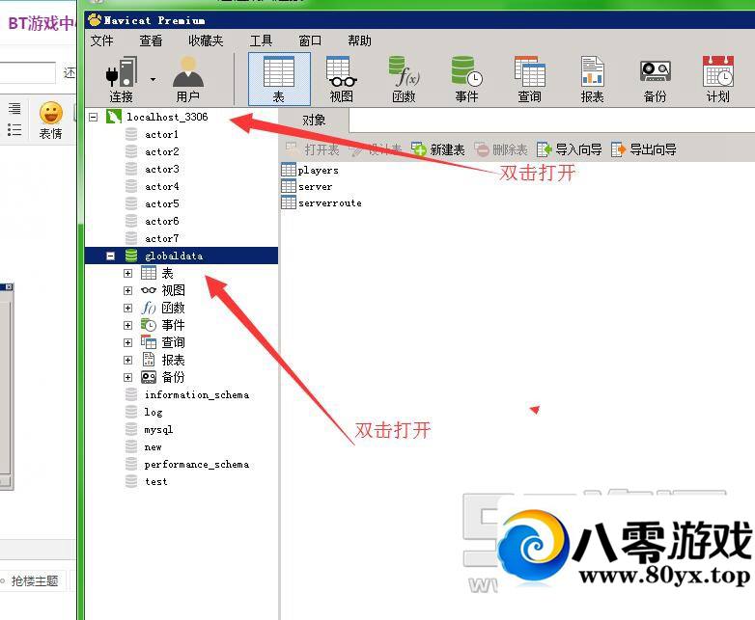Screen dimensions: 755x620
Task: Select the players table
Action: point(318,171)
